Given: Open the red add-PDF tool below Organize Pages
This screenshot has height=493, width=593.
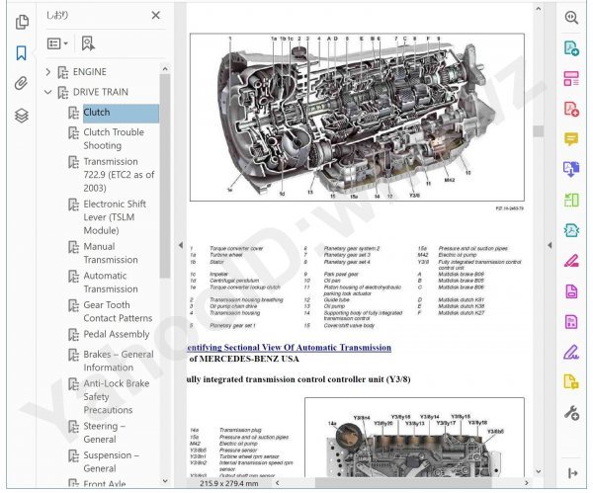Looking at the screenshot, I should coord(571,109).
